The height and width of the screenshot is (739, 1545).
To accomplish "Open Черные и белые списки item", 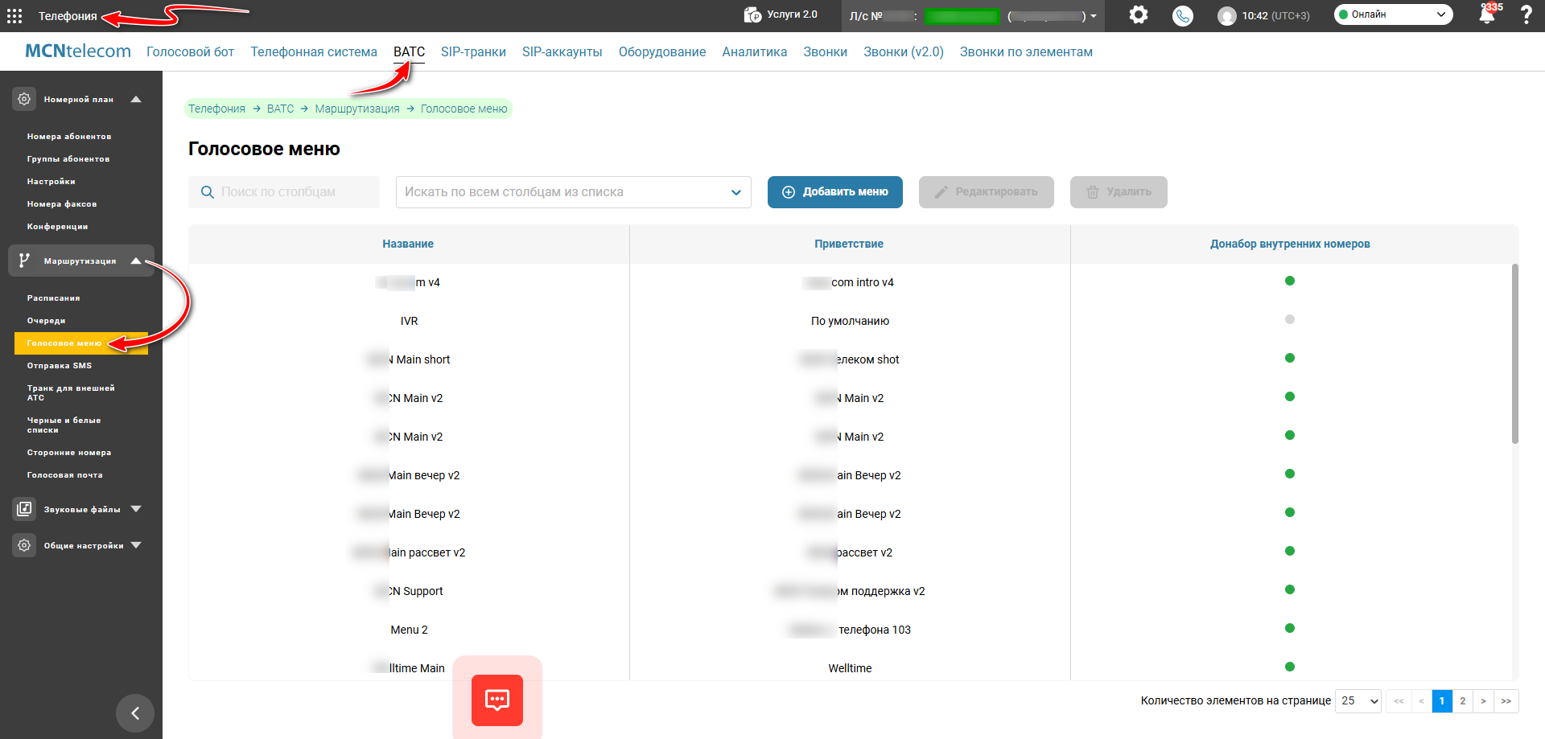I will 64,425.
